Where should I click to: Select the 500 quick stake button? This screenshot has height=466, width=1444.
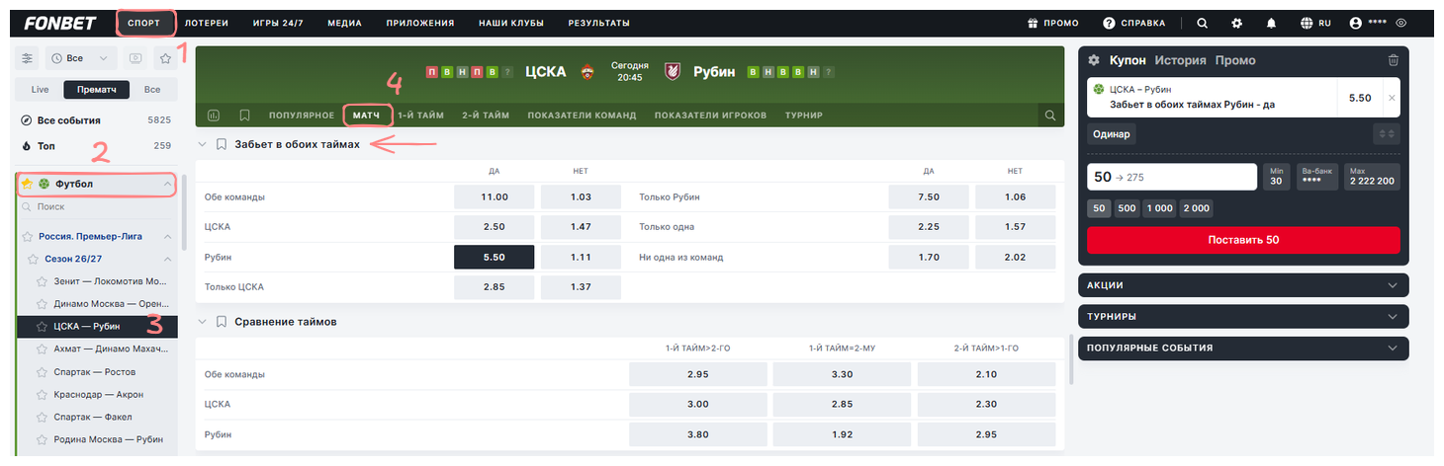(1127, 208)
